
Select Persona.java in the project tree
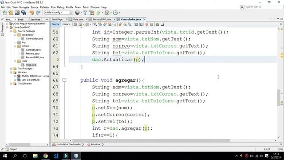tap(32, 53)
